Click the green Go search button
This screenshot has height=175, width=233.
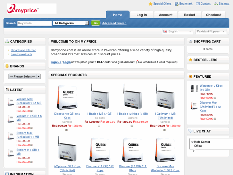coord(96,23)
